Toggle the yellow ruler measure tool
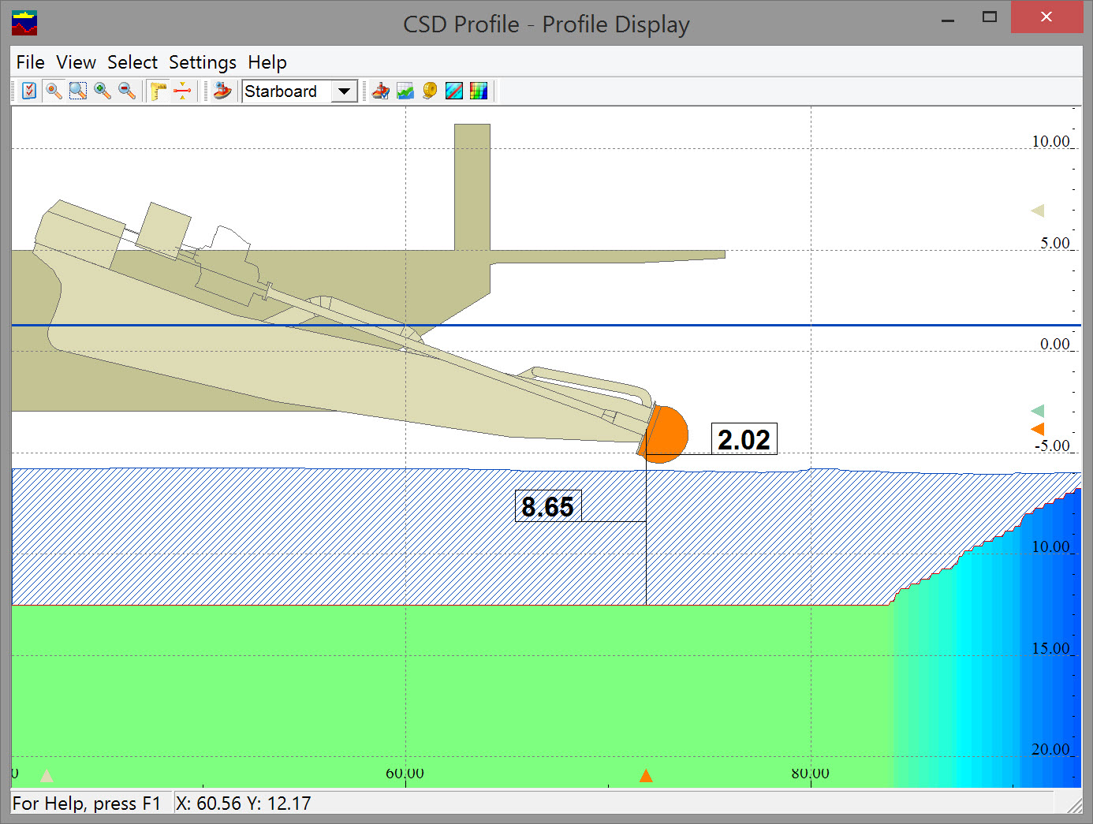This screenshot has height=824, width=1093. coord(159,91)
